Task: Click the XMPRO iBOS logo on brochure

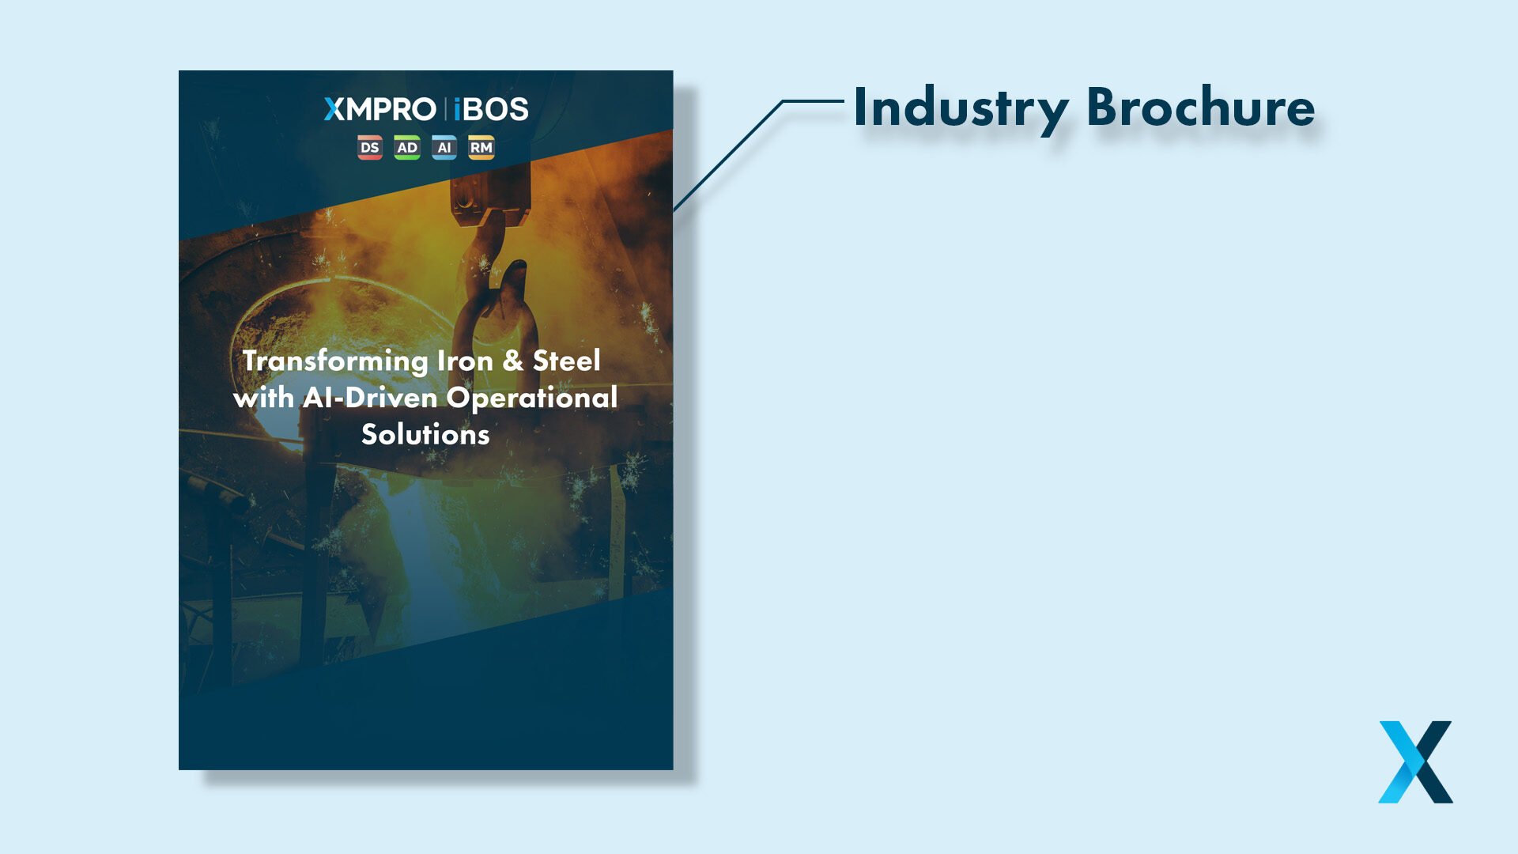Action: [426, 109]
